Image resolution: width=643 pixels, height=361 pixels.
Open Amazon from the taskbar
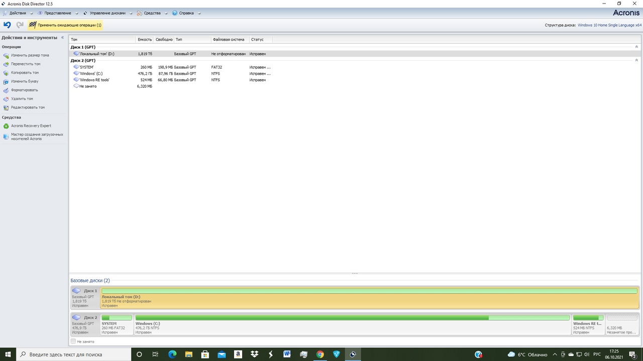click(238, 354)
